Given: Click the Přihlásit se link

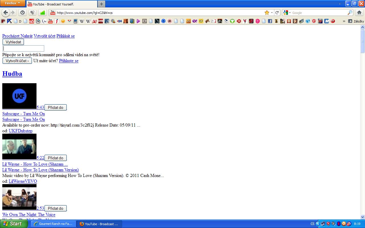Looking at the screenshot, I should [66, 36].
